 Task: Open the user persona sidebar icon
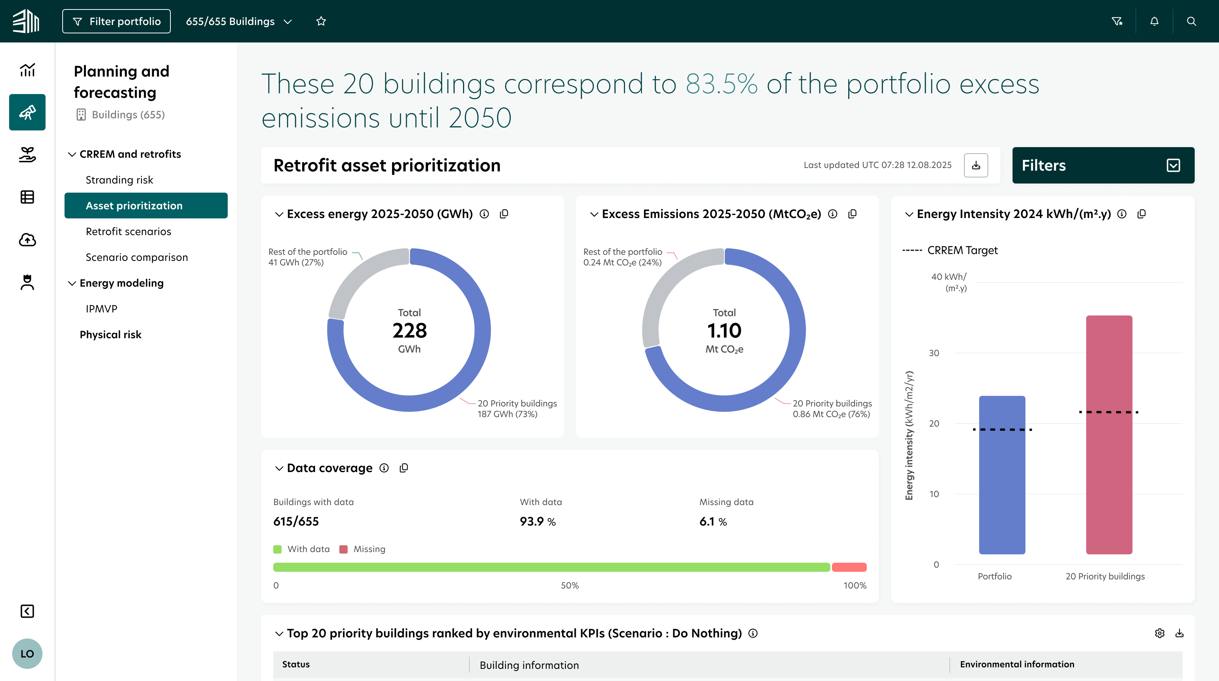pyautogui.click(x=27, y=282)
